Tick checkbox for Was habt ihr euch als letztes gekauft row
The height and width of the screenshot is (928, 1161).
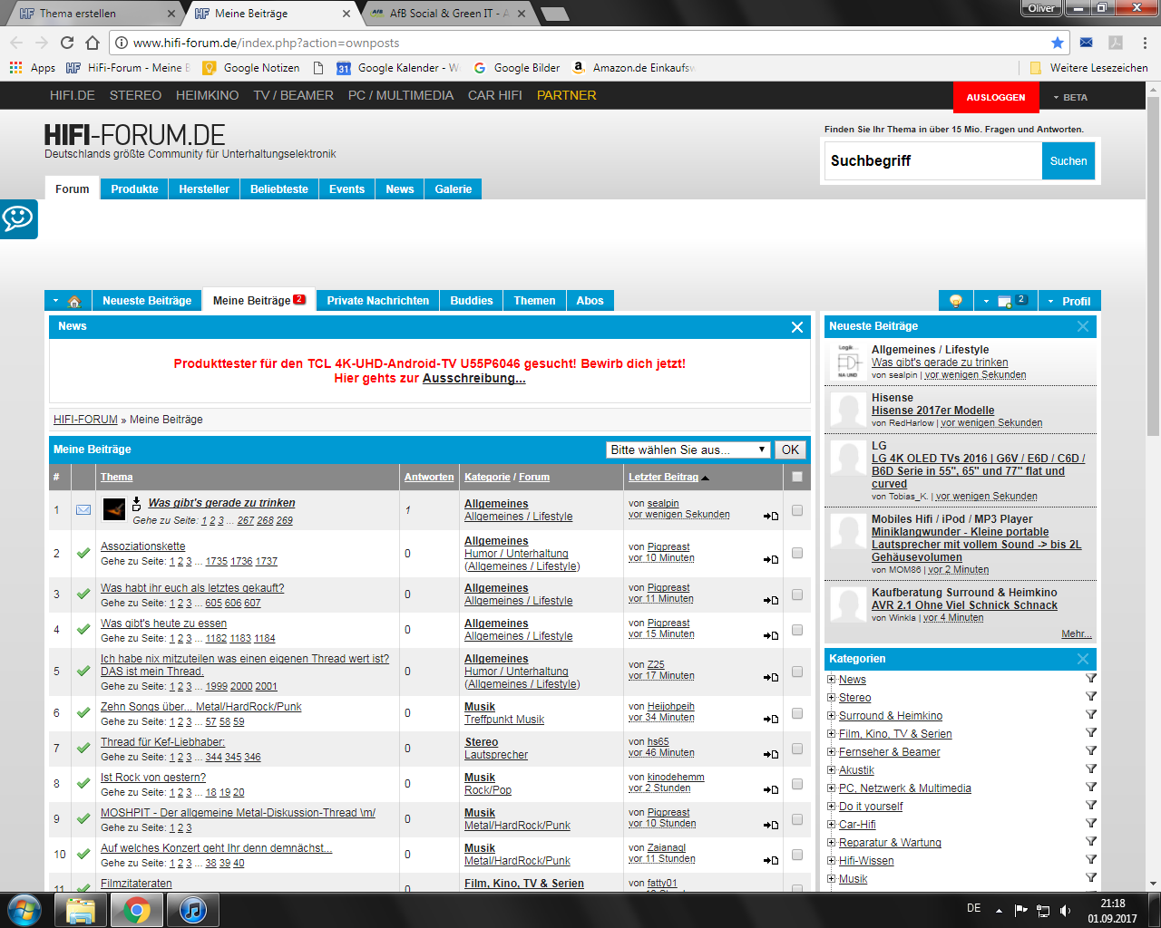[x=797, y=594]
